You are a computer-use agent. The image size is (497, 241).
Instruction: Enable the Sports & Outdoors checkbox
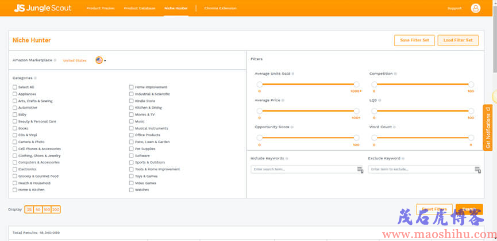tap(131, 162)
